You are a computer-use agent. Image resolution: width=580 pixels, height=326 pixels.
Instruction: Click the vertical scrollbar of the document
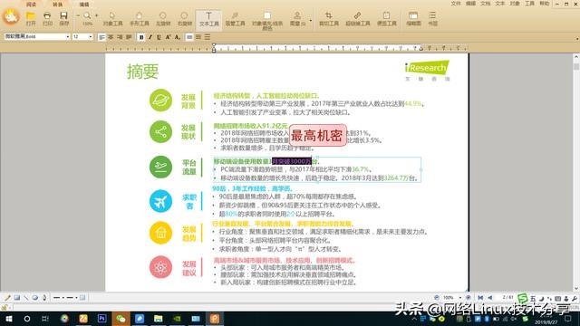pos(576,172)
